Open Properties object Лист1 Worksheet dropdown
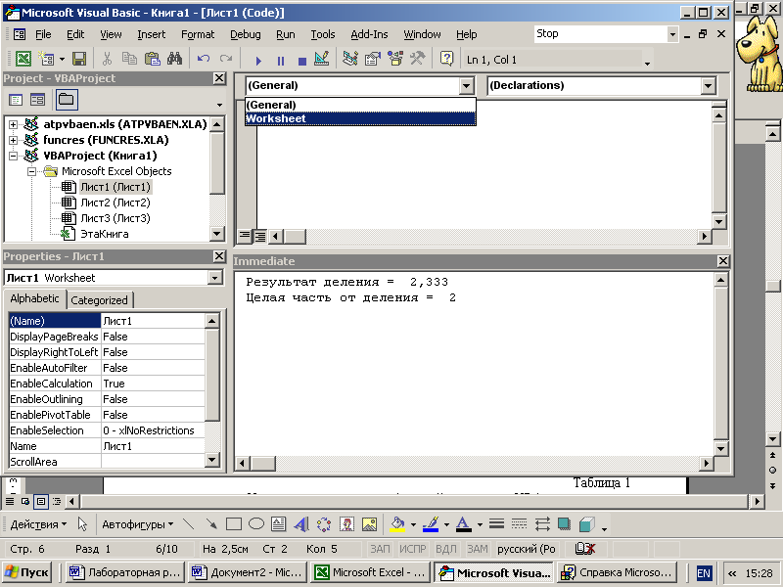The height and width of the screenshot is (587, 783). [214, 278]
